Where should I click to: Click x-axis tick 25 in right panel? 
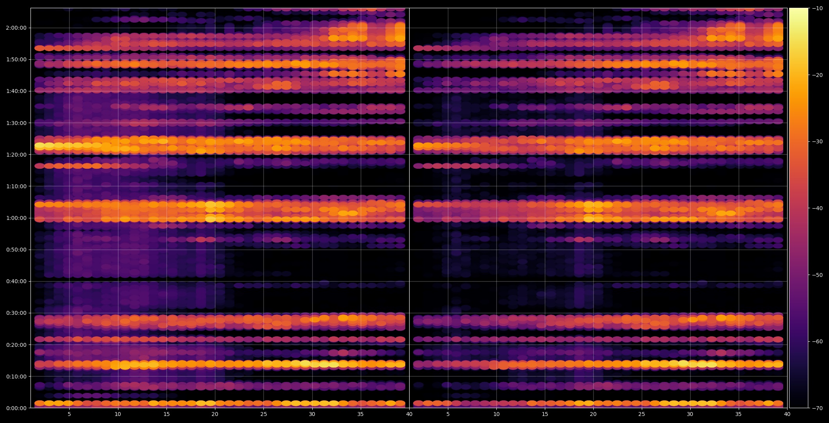(642, 414)
